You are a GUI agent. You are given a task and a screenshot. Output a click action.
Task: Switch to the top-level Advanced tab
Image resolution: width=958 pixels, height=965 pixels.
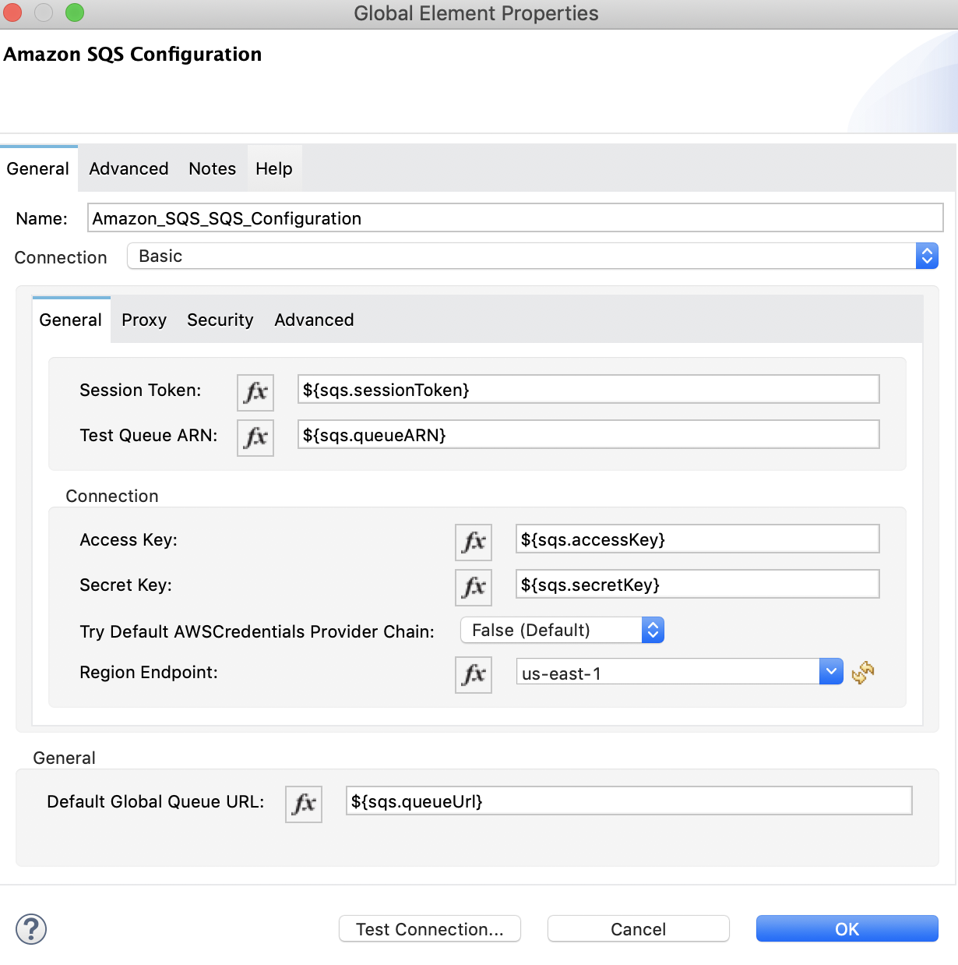129,168
